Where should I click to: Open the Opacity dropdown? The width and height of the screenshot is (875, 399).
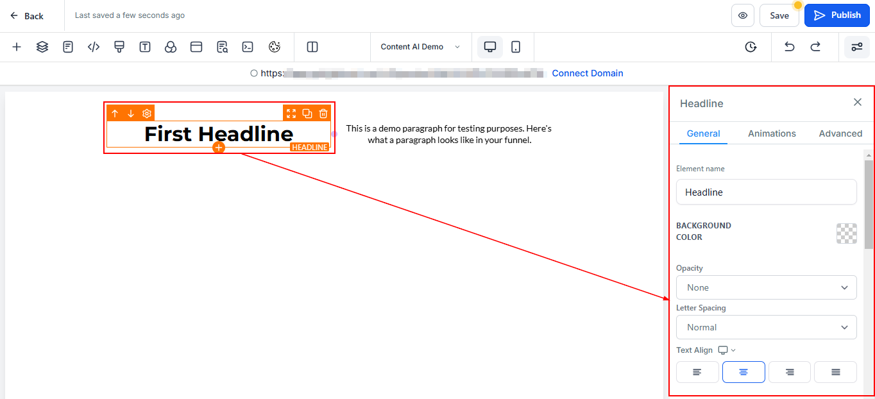tap(767, 287)
